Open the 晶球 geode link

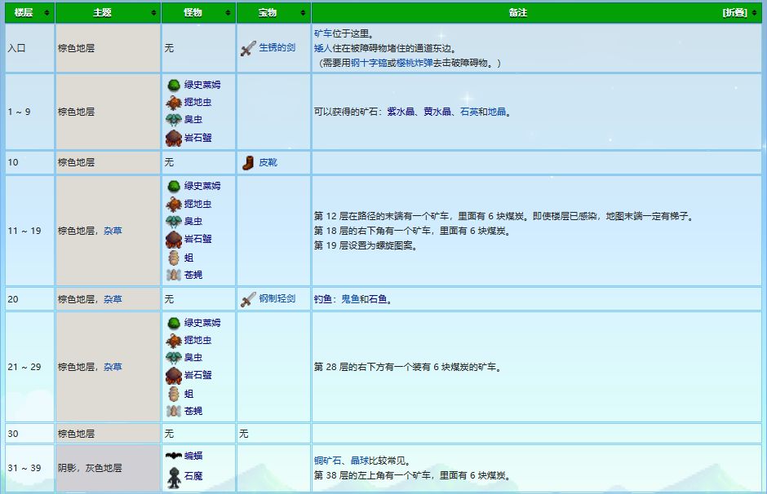(x=360, y=461)
